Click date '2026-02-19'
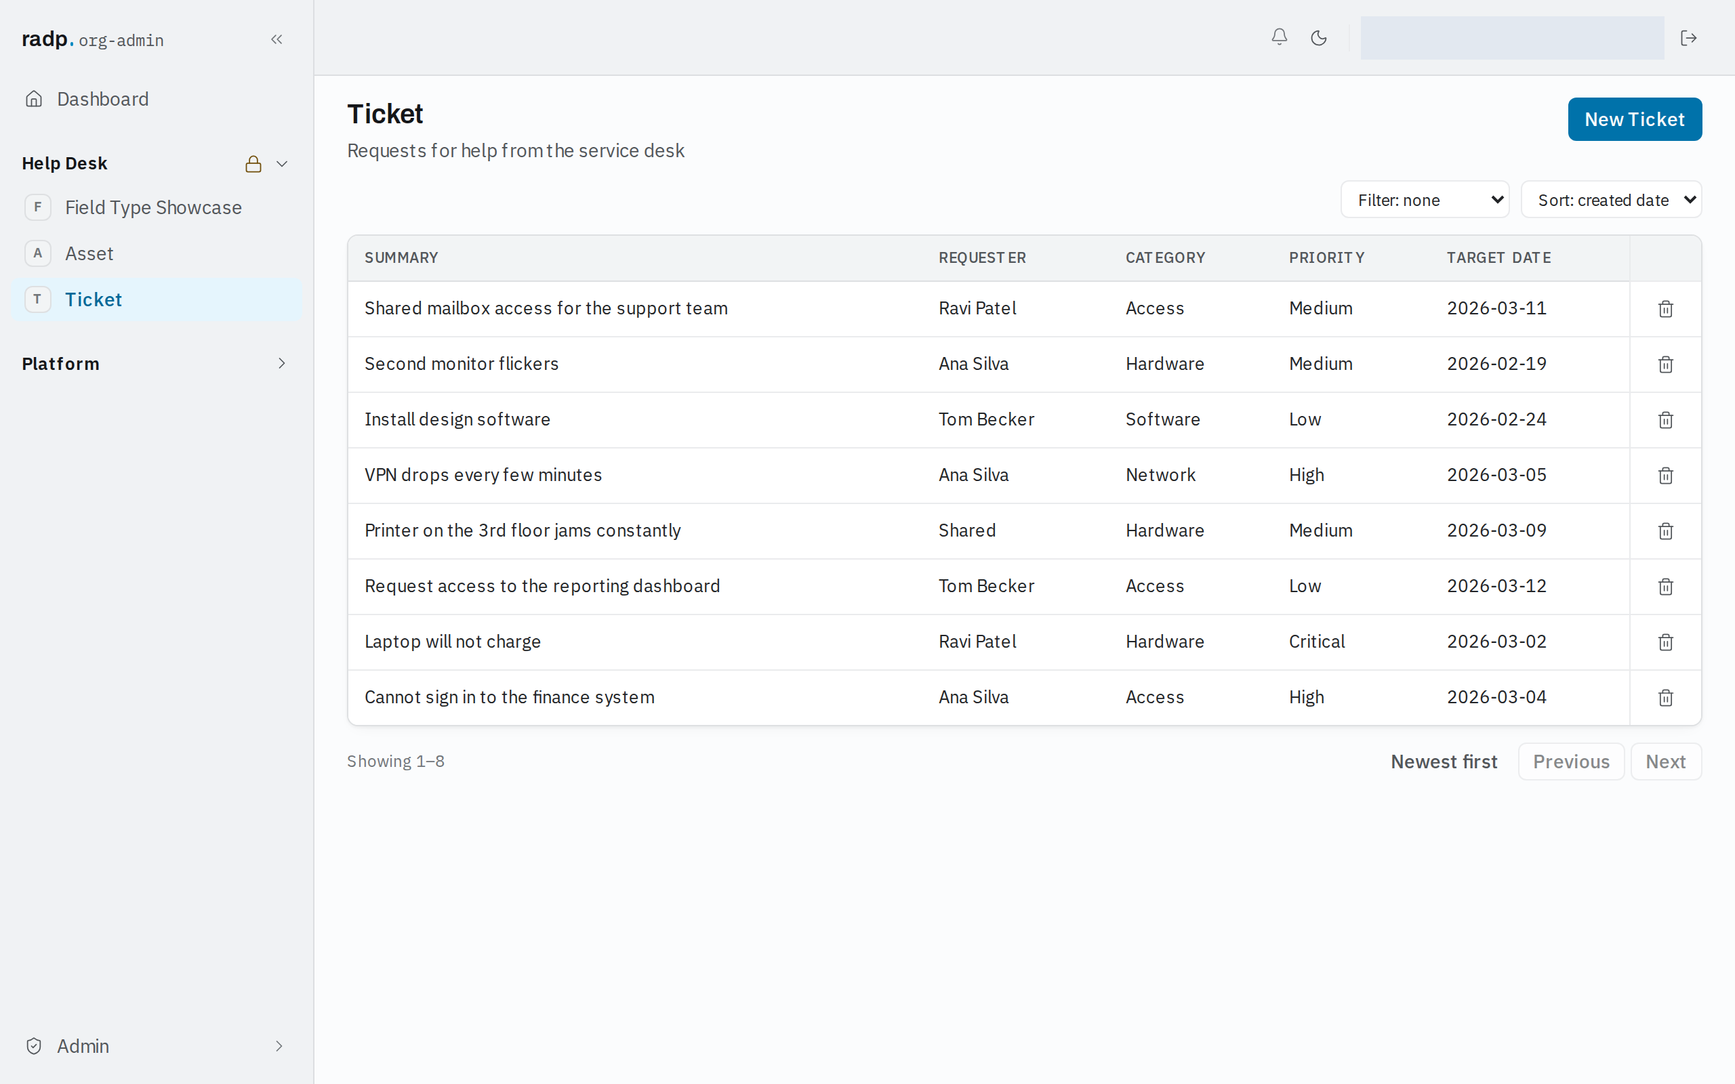Image resolution: width=1735 pixels, height=1084 pixels. coord(1496,364)
